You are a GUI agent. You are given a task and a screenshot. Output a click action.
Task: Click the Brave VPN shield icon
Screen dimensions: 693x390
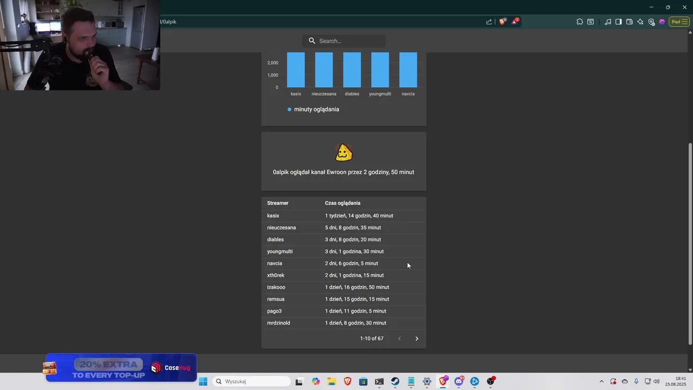[x=651, y=22]
